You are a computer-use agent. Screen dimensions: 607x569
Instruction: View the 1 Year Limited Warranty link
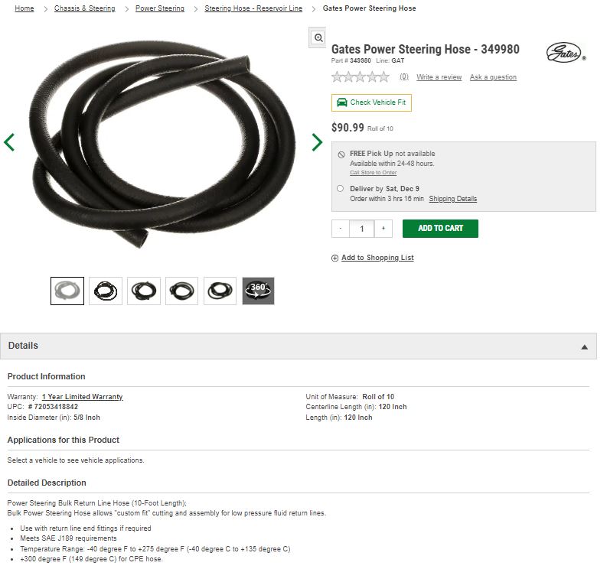point(83,396)
